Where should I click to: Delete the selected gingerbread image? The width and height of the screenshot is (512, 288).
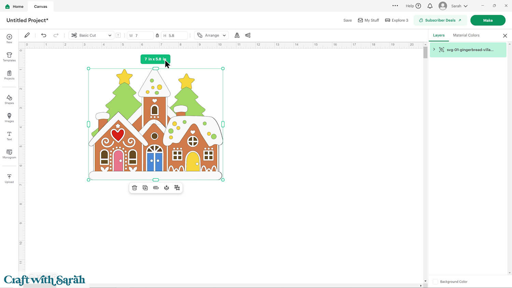tap(134, 187)
